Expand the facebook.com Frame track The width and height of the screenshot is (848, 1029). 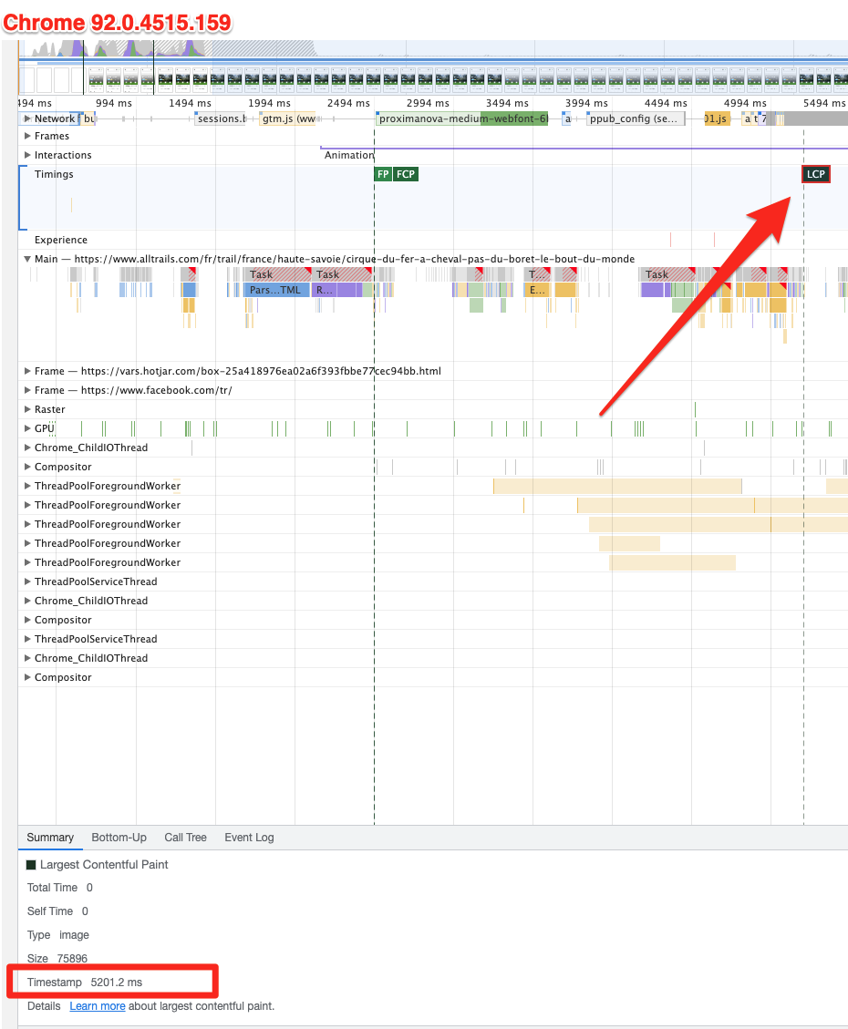27,390
